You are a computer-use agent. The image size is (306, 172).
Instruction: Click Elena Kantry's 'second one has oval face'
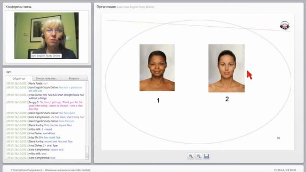[x=58, y=142]
